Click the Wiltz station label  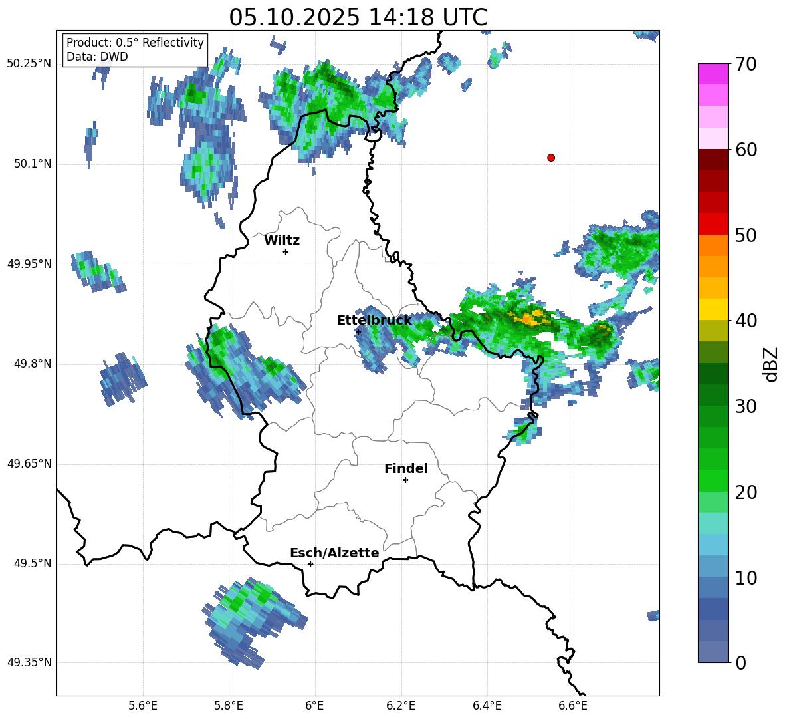tap(282, 241)
